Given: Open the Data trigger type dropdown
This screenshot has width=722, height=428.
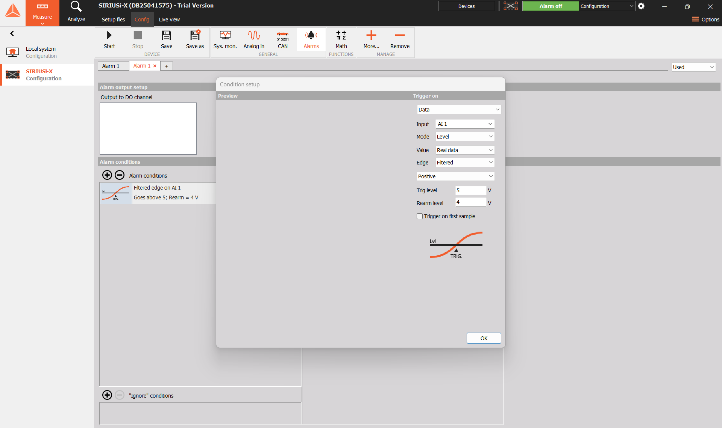Looking at the screenshot, I should (x=459, y=110).
